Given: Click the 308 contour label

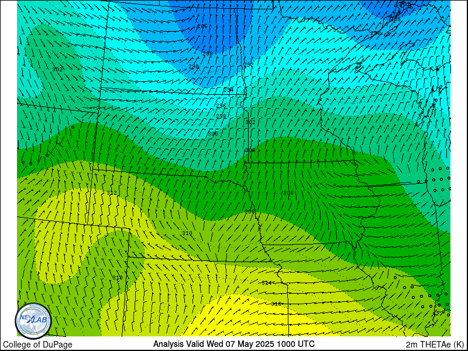Looking at the screenshot, I should click(250, 212).
